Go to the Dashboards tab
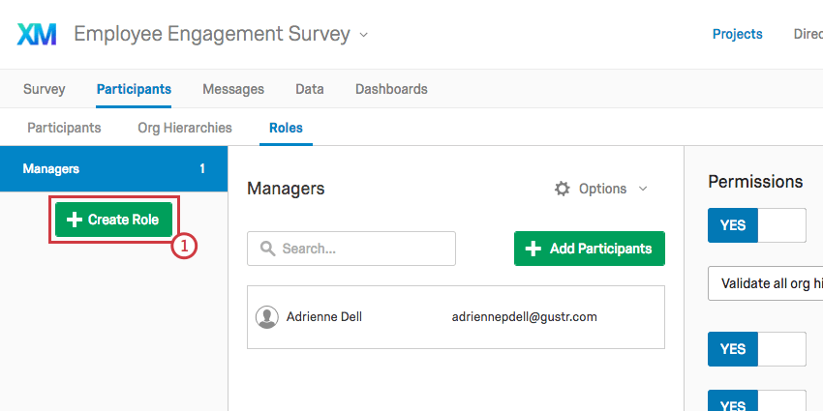 click(x=391, y=89)
